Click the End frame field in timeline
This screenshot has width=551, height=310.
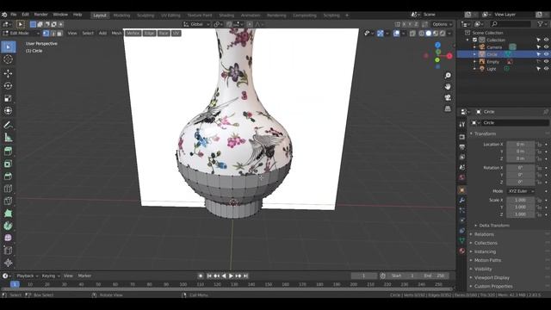tap(434, 276)
